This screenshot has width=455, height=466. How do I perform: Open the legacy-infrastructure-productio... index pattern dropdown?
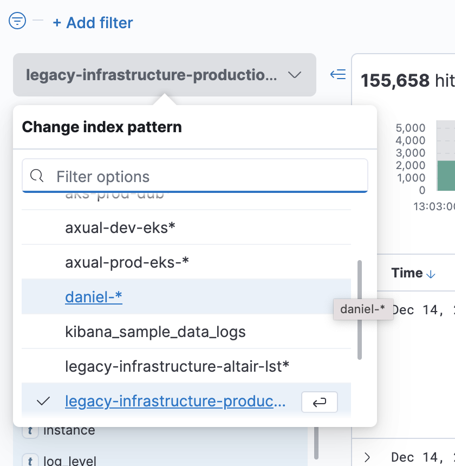tap(164, 75)
